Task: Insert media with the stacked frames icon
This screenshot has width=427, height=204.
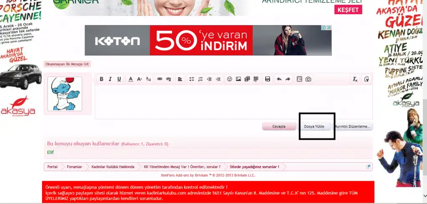Action: pos(247,79)
